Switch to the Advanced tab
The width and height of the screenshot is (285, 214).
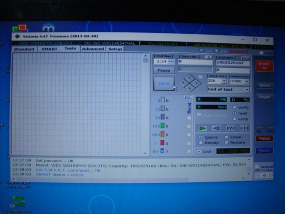(93, 49)
